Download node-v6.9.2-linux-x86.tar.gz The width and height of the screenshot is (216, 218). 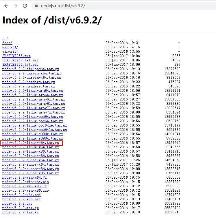click(31, 151)
